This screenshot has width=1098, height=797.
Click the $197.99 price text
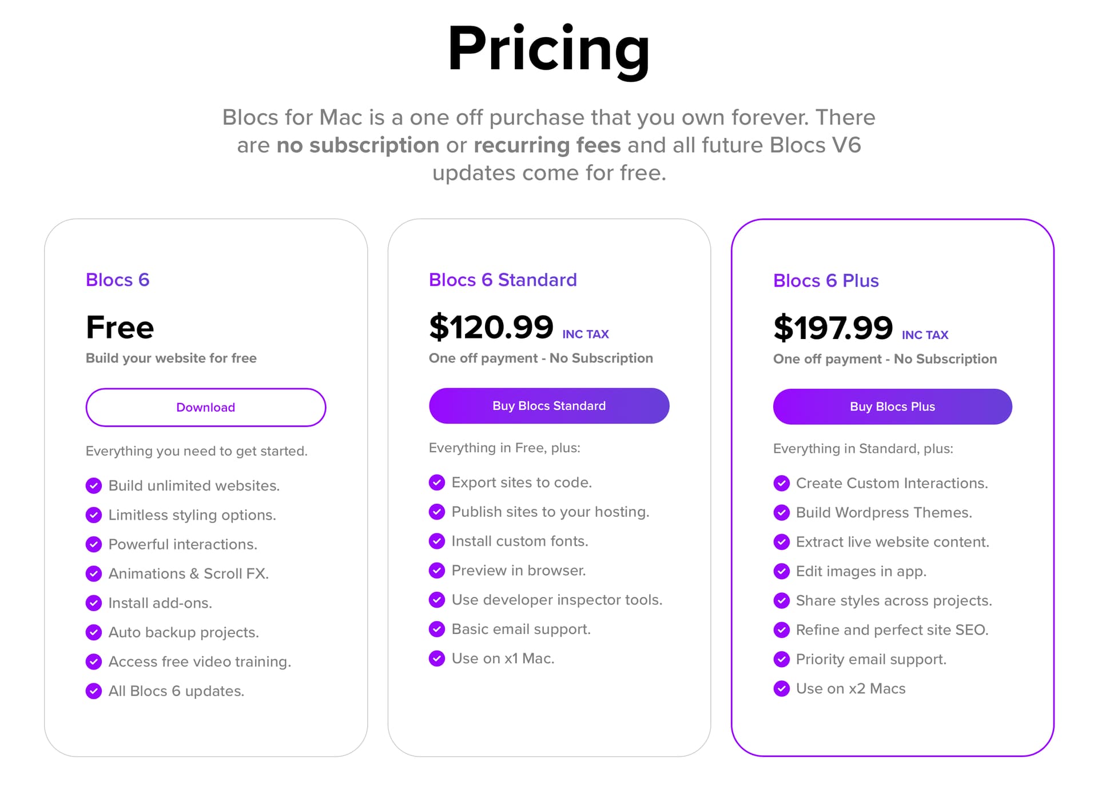(x=833, y=328)
